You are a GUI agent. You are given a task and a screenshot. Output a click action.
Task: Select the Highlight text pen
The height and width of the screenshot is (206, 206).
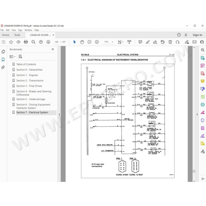tap(148, 42)
